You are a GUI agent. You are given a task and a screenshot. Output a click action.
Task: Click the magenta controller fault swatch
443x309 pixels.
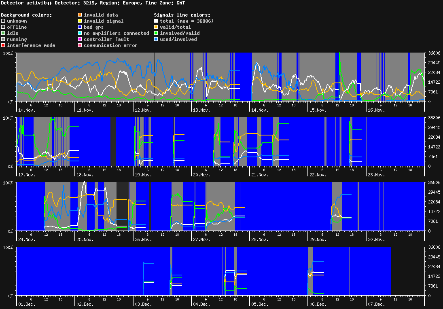coord(80,39)
